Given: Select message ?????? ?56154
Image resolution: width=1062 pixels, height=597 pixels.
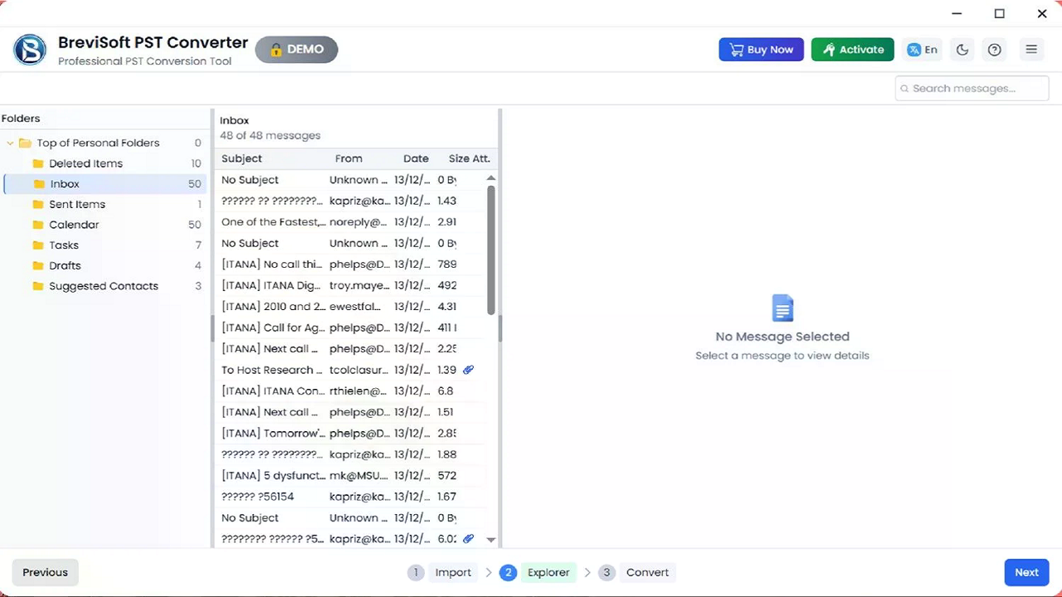Looking at the screenshot, I should point(350,497).
